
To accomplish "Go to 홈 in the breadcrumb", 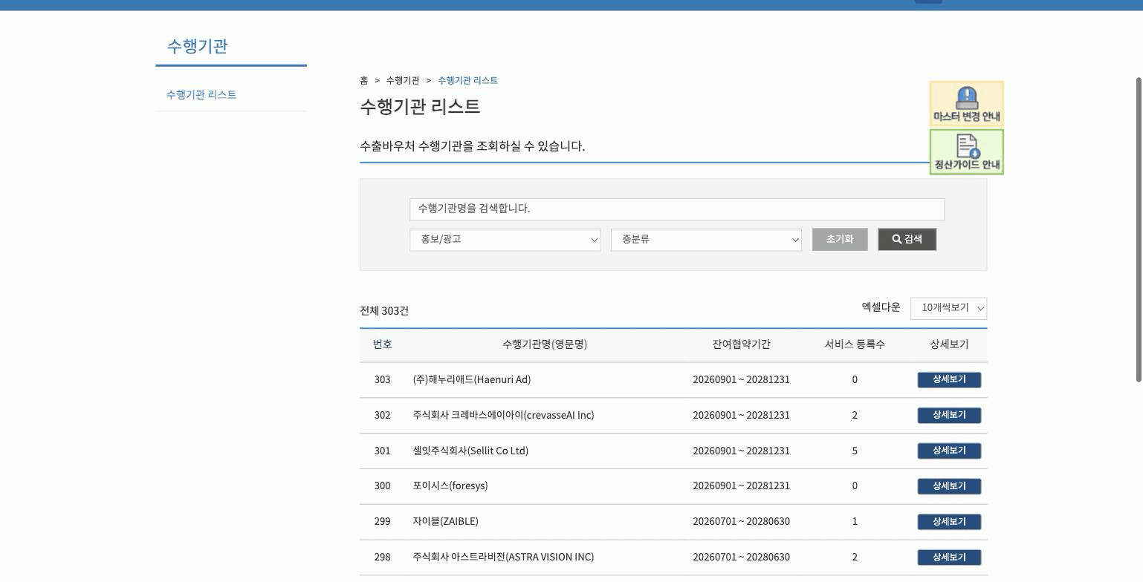I will 364,80.
